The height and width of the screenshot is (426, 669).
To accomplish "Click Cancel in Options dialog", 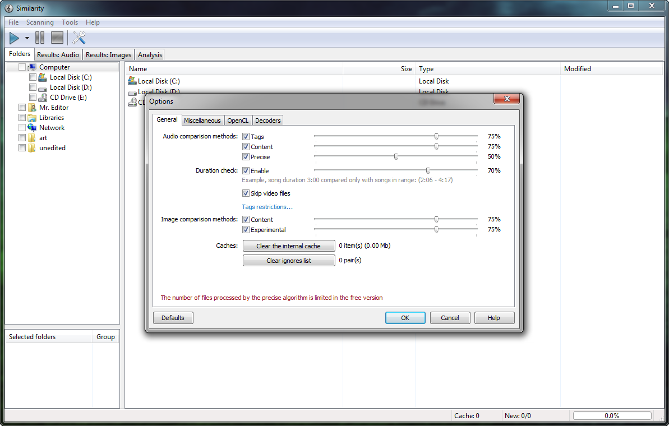I will click(450, 318).
